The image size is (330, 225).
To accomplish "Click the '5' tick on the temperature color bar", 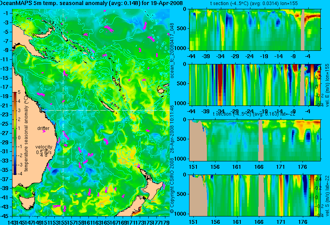I will [x=19, y=92].
